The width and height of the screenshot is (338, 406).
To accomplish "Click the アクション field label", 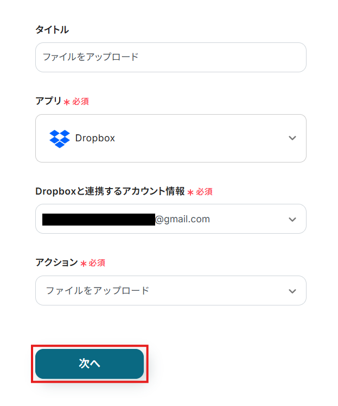I will [x=56, y=263].
